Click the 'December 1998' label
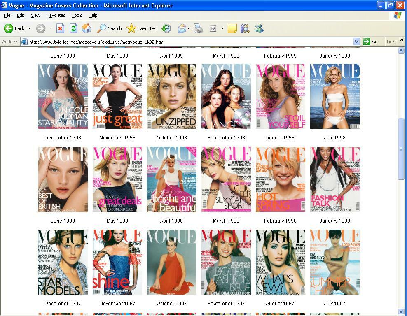The width and height of the screenshot is (407, 316). coord(63,138)
